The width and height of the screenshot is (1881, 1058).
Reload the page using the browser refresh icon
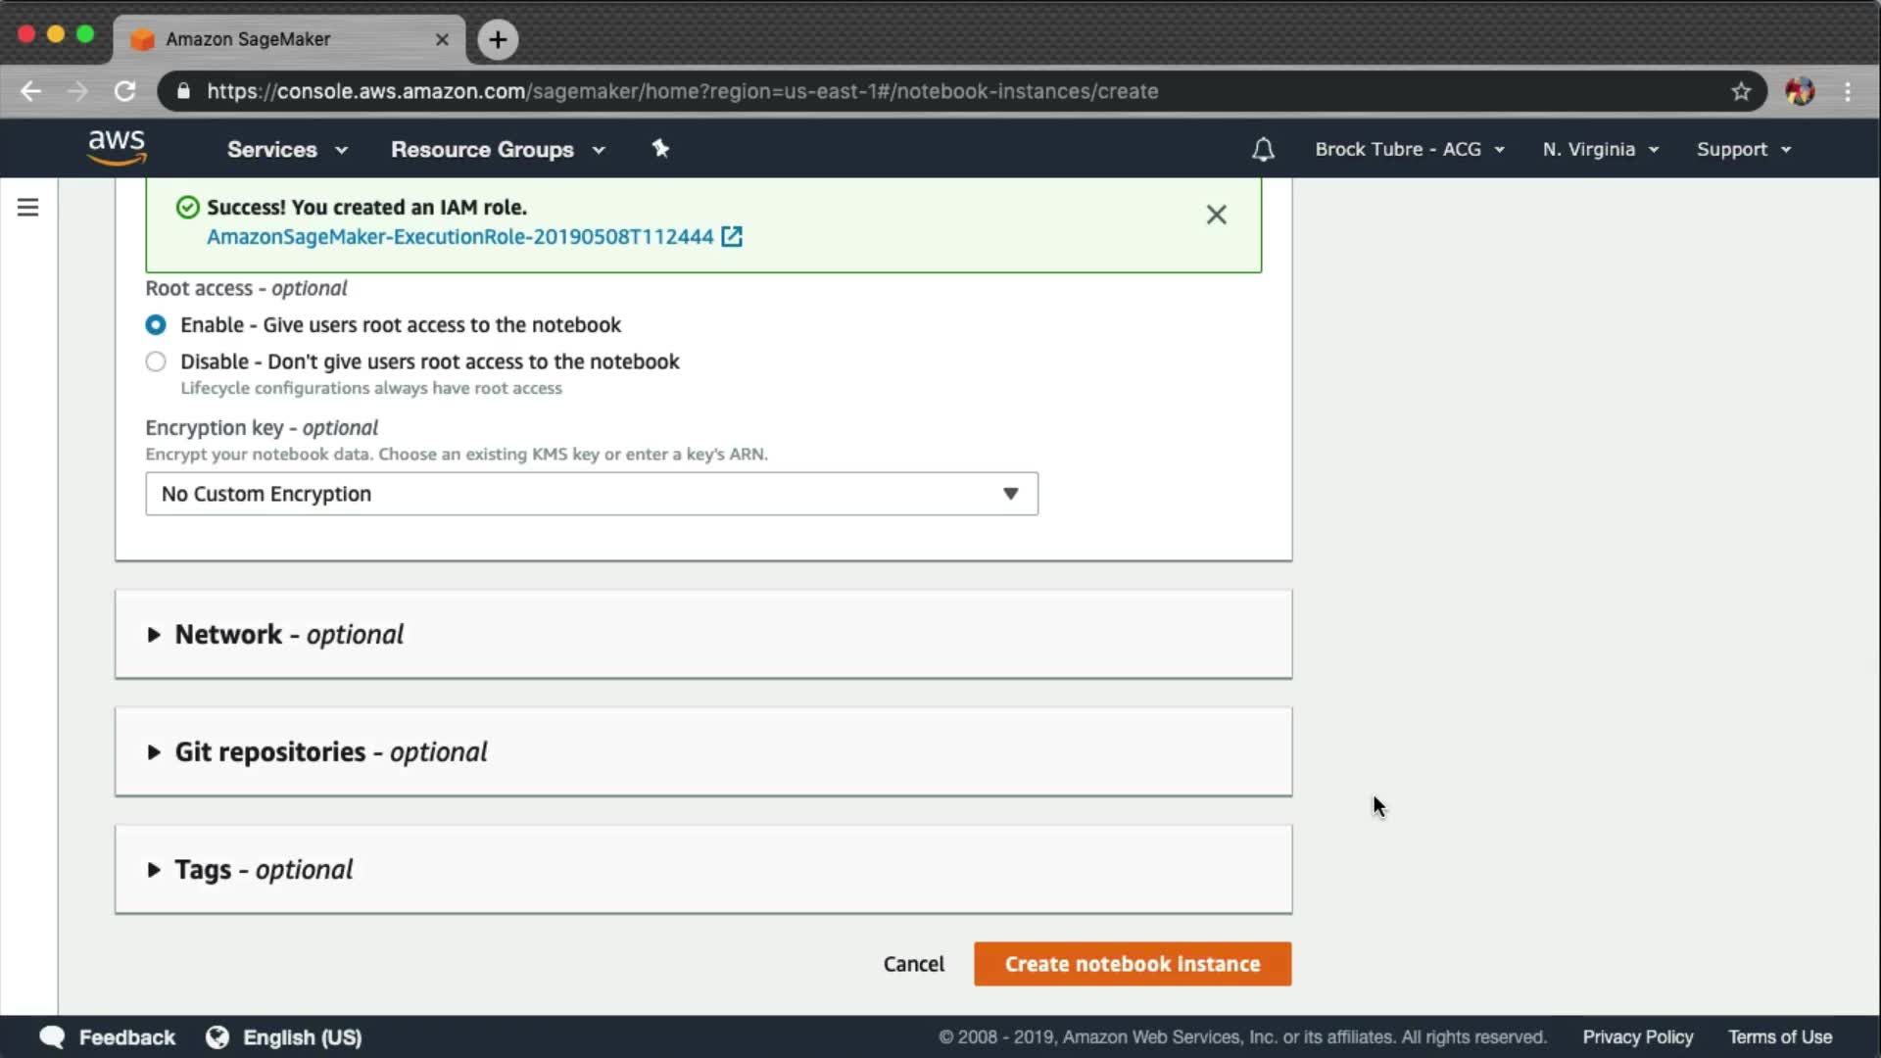(124, 91)
